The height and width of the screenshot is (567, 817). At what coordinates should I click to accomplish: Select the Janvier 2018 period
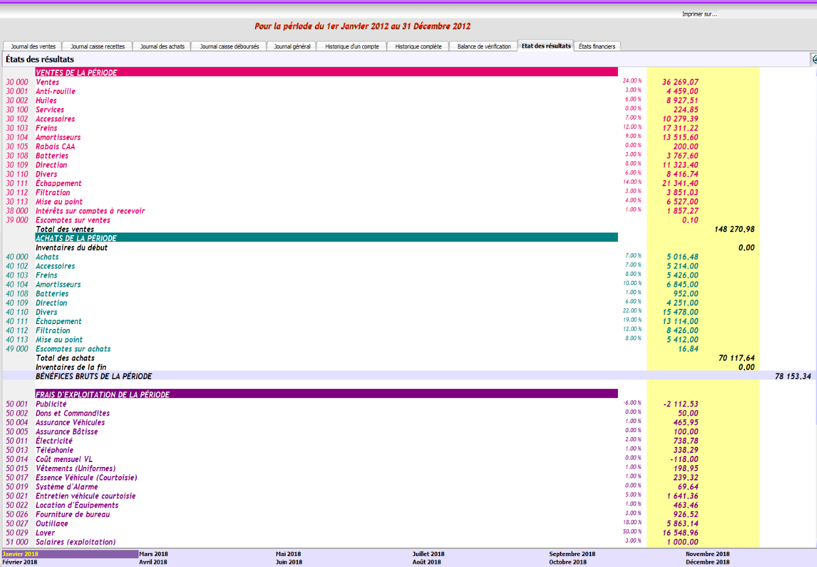[x=20, y=554]
